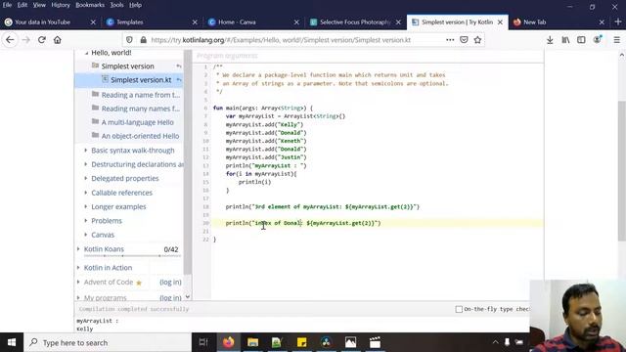Viewport: 626px width, 352px height.
Task: Open the downloads arrow icon
Action: click(x=550, y=40)
